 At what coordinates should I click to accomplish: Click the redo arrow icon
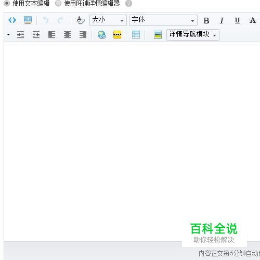[60, 20]
